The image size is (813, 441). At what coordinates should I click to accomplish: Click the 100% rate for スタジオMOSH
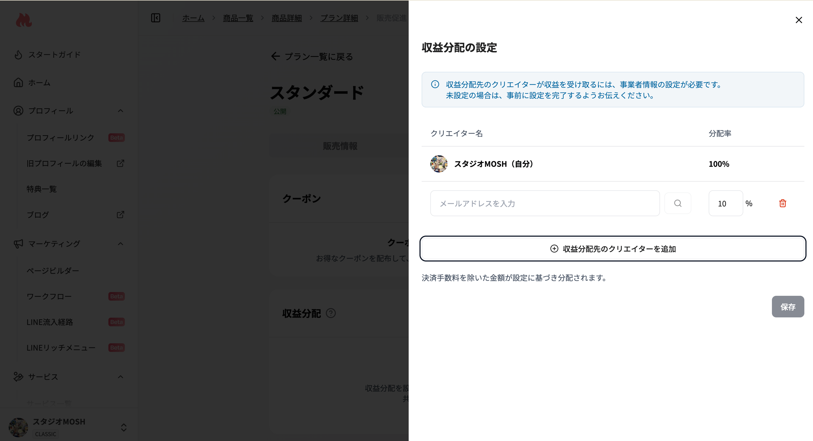[x=719, y=164]
